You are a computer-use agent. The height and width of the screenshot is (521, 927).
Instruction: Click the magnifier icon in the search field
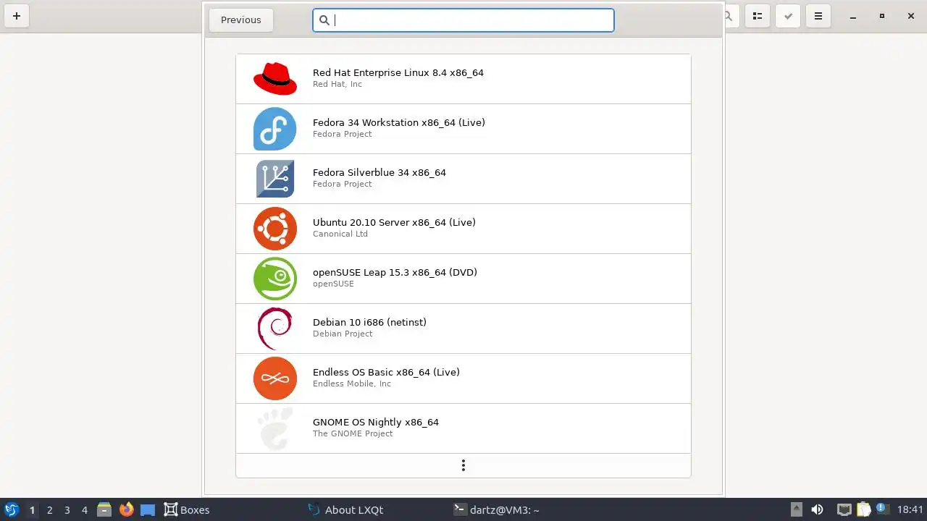324,20
